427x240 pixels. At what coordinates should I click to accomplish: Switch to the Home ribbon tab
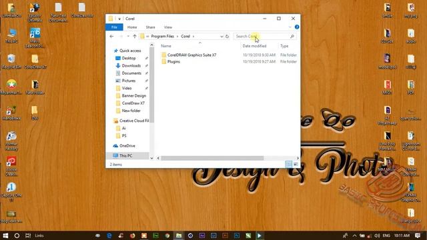132,27
